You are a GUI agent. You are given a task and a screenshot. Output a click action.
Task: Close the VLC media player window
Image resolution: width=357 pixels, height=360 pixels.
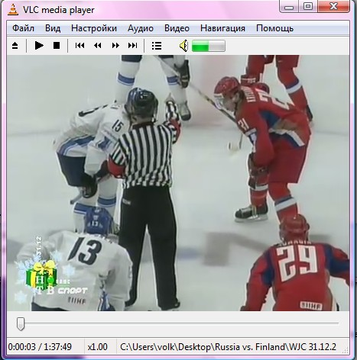pos(333,6)
